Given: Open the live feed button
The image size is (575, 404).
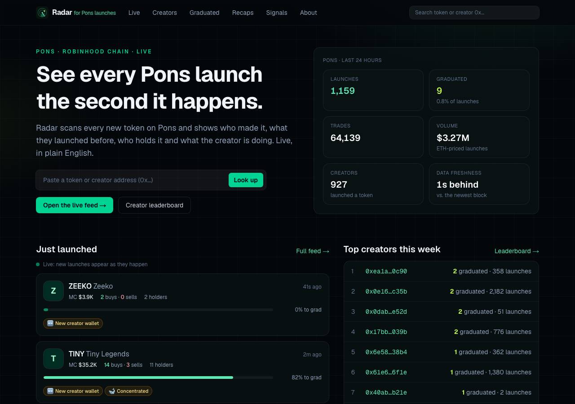Looking at the screenshot, I should coord(75,205).
